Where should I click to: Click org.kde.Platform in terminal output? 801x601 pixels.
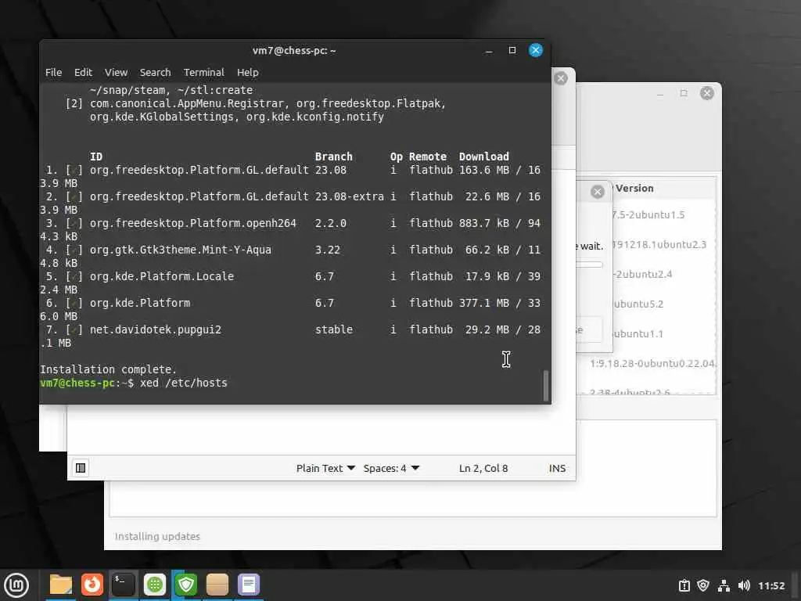tap(140, 303)
